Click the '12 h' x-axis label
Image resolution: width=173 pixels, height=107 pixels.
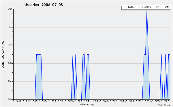(71, 101)
